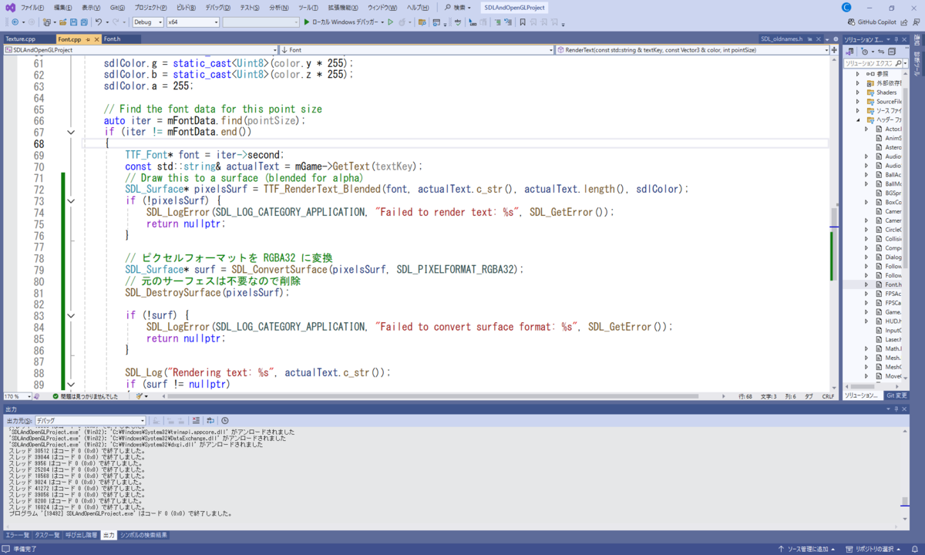
Task: Click the account avatar circle icon
Action: point(846,7)
